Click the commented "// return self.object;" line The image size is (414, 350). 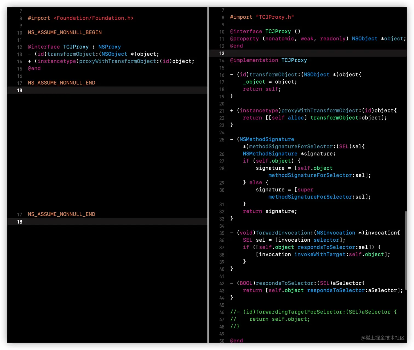(x=270, y=319)
